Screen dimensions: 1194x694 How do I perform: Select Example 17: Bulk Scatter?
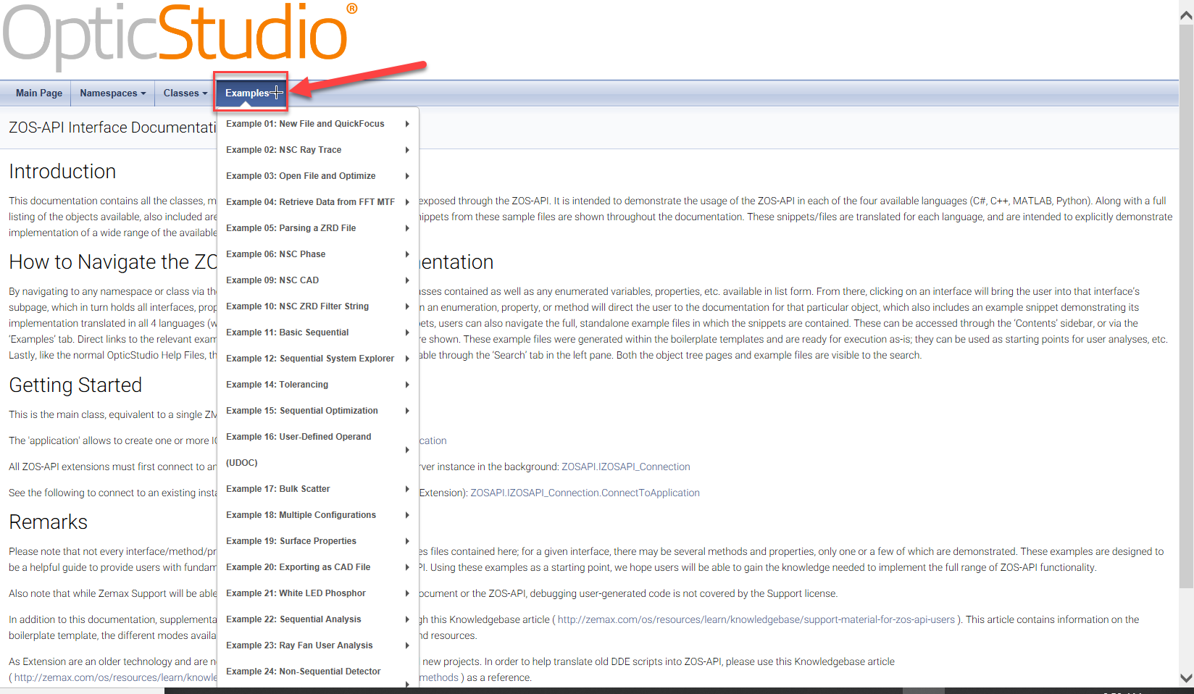pos(318,489)
